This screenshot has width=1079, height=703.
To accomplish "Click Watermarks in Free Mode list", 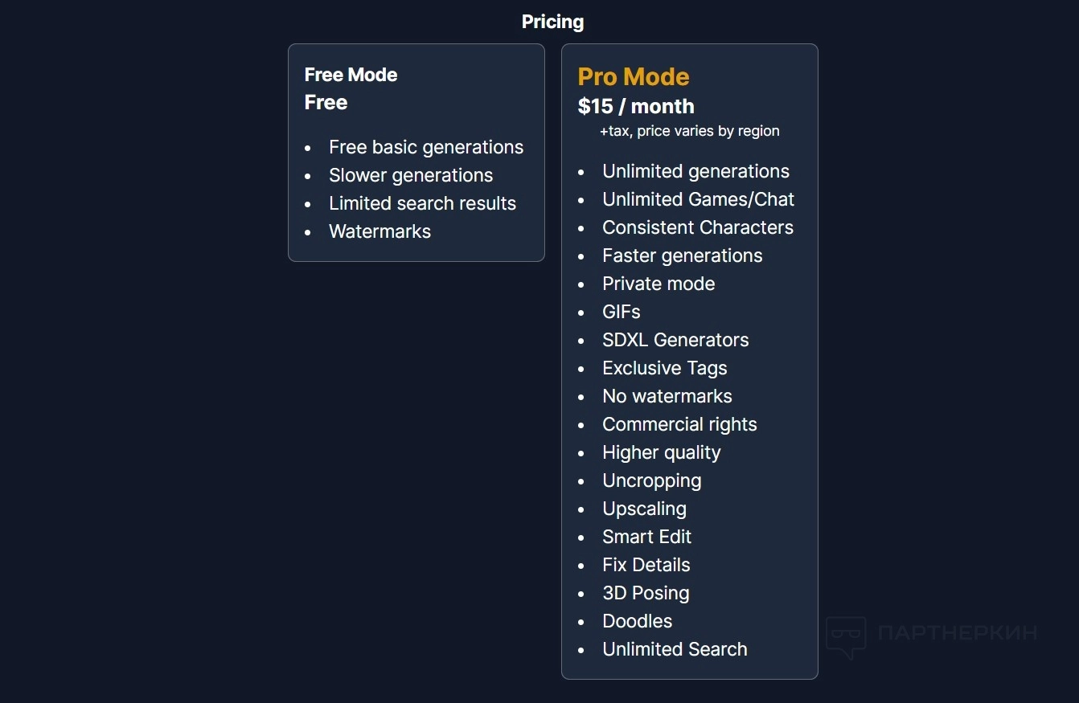I will [379, 231].
